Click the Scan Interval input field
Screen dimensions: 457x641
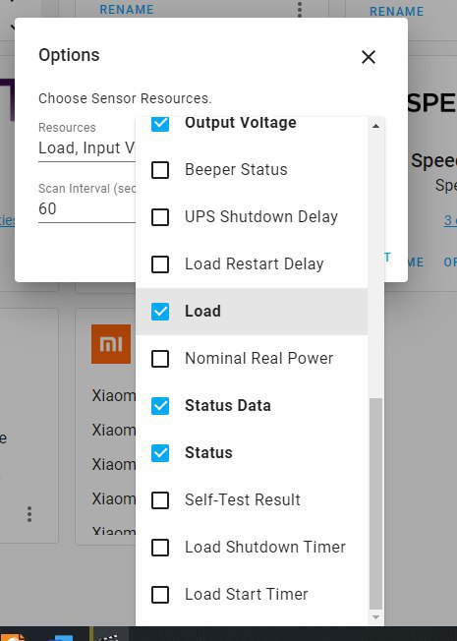coord(86,203)
